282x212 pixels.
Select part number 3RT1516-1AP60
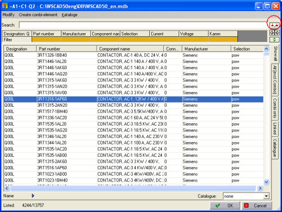[52, 168]
